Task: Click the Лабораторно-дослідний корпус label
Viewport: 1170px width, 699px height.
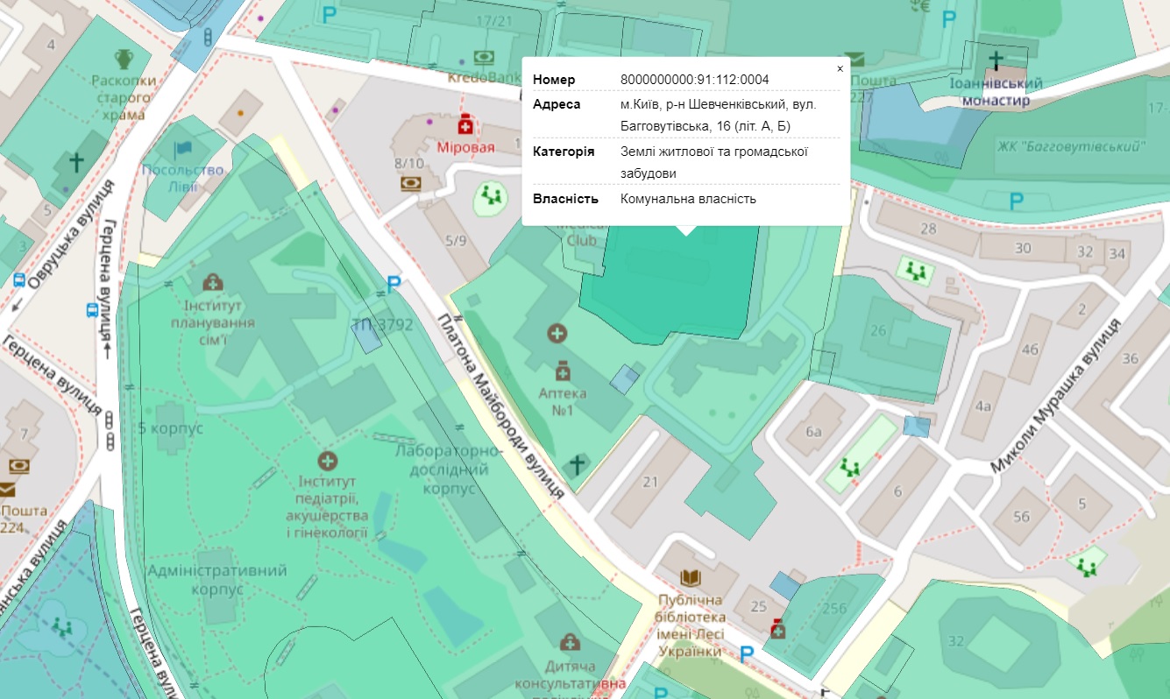Action: coord(448,470)
